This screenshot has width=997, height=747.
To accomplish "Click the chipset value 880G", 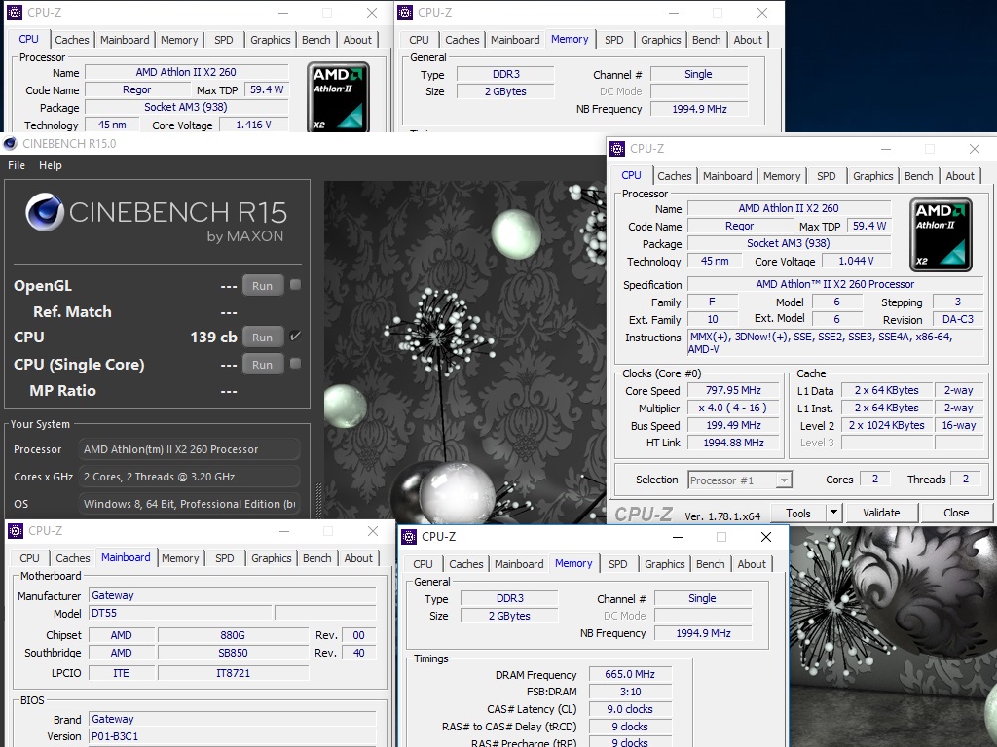I will coord(233,635).
